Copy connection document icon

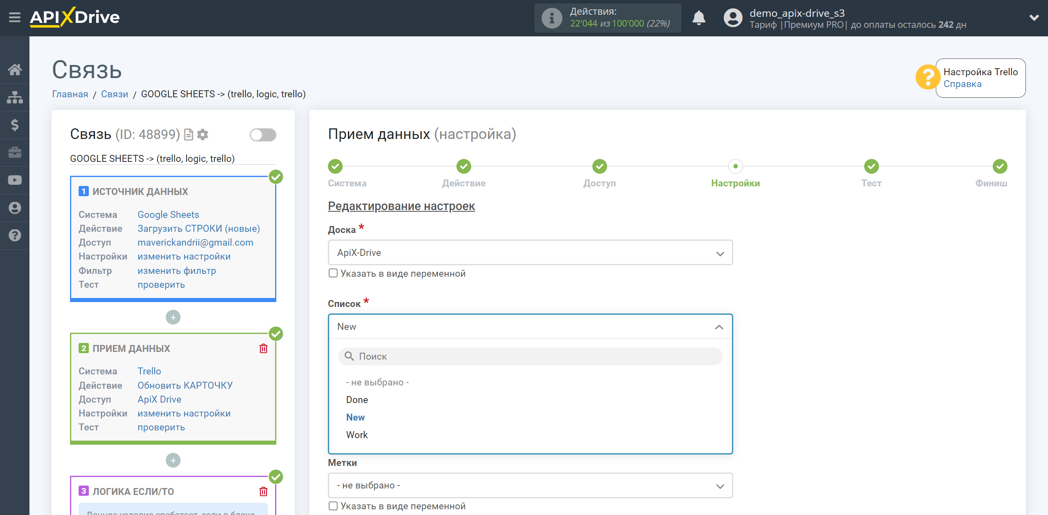(x=188, y=134)
